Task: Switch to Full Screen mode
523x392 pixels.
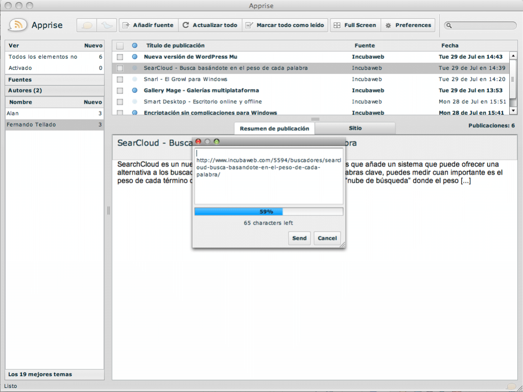Action: 355,26
